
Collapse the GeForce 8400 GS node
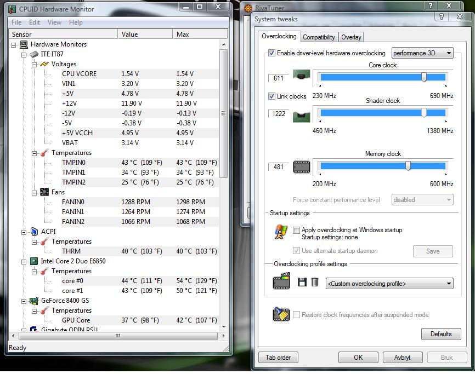coord(24,301)
